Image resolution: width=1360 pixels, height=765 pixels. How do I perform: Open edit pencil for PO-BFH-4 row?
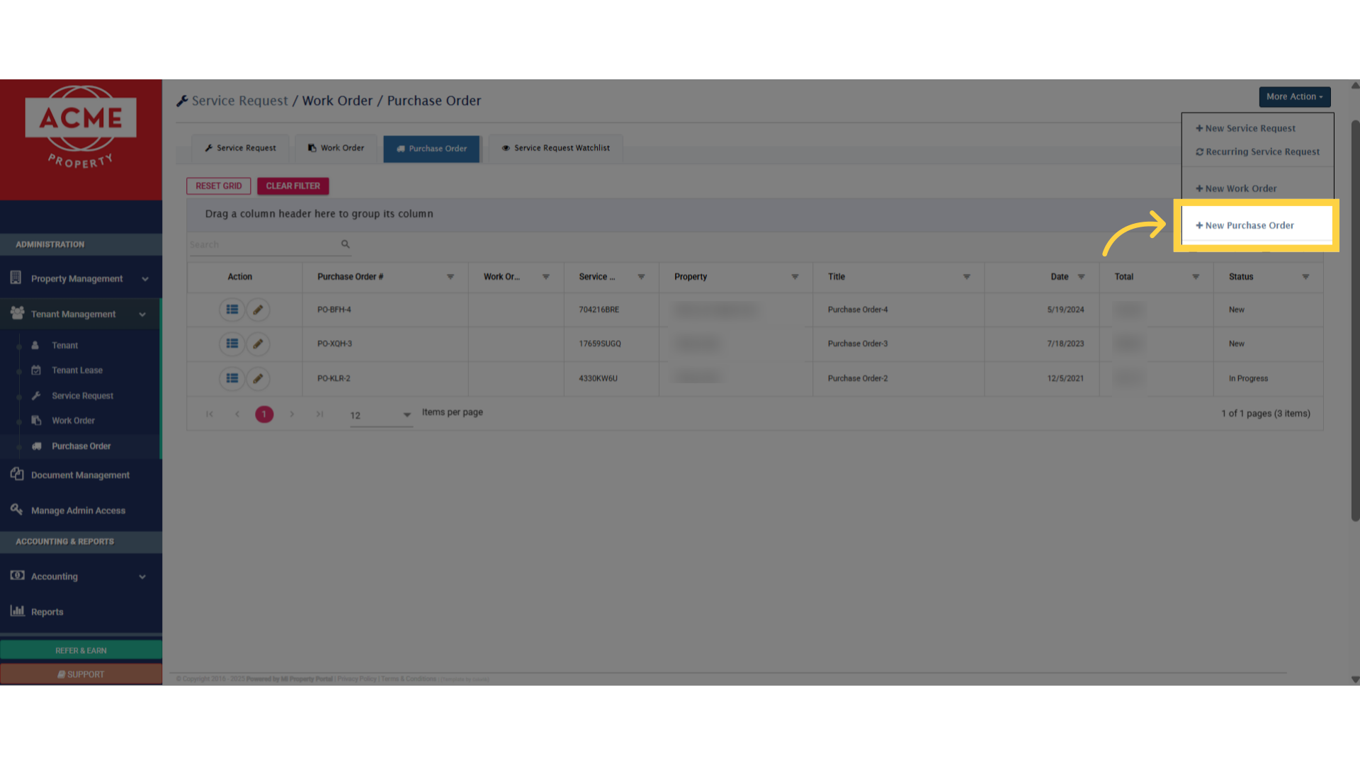[x=258, y=310]
